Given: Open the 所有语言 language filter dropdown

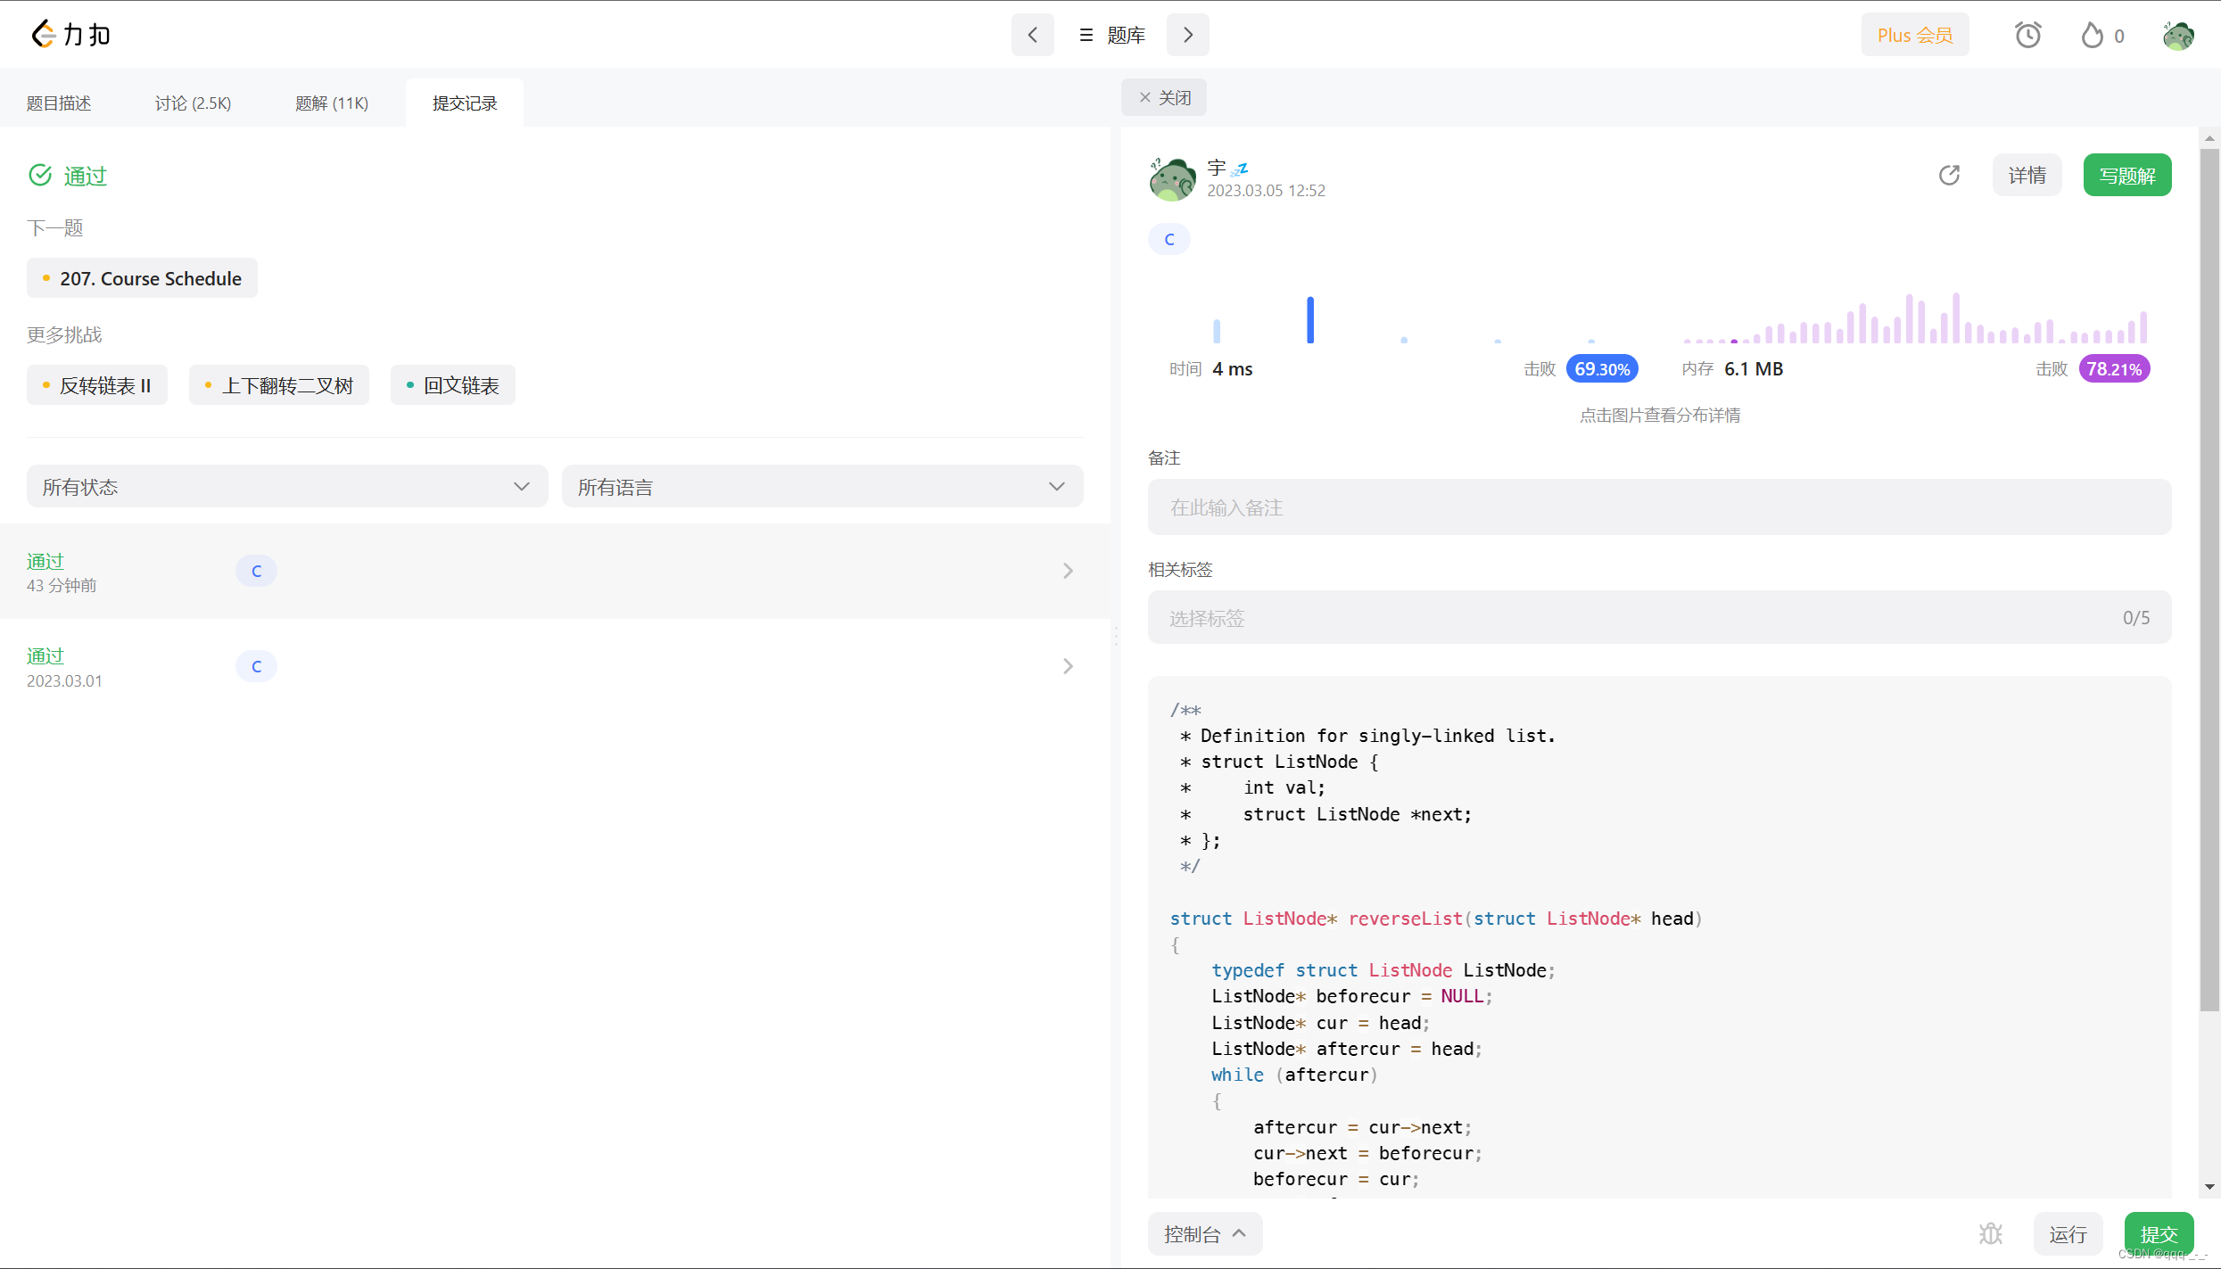Looking at the screenshot, I should coord(823,487).
